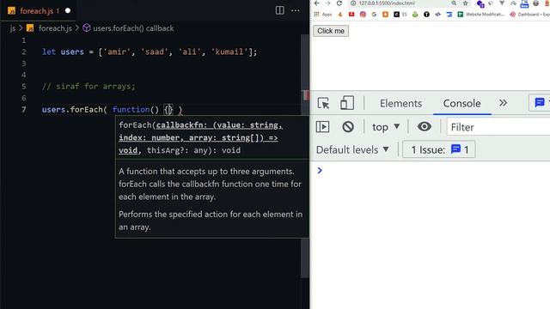Click the address bar showing 127.0.0.1:5500
This screenshot has width=550, height=309.
[386, 3]
